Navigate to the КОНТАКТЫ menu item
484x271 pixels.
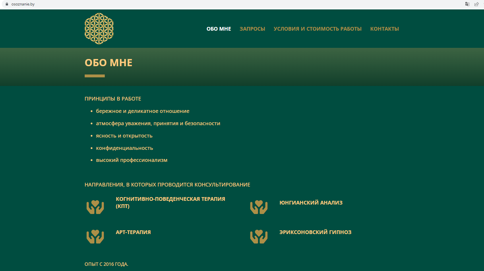384,29
